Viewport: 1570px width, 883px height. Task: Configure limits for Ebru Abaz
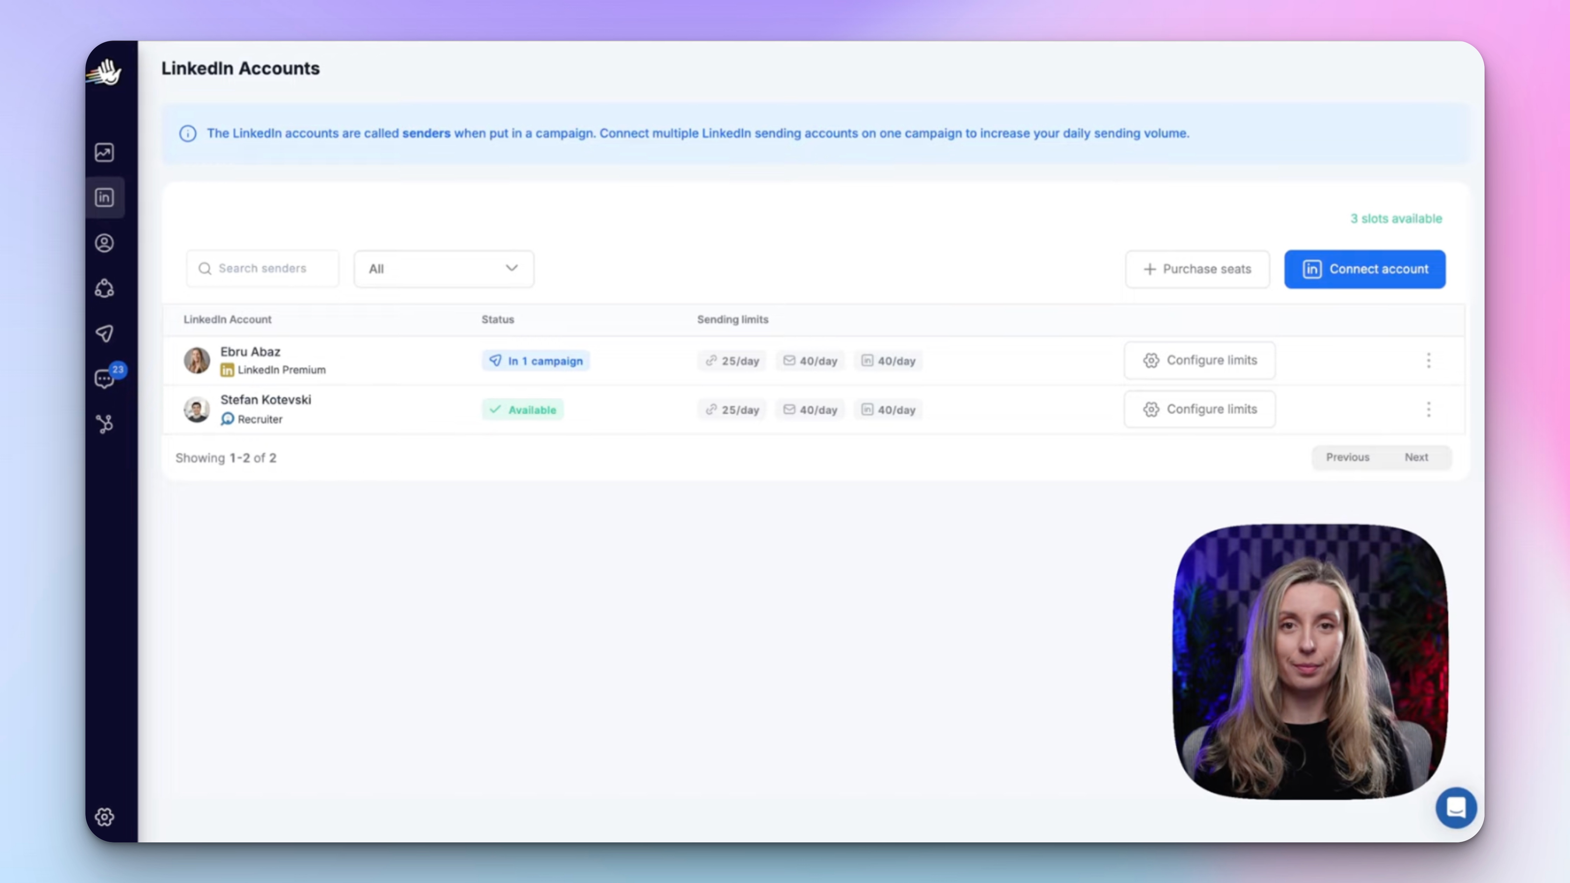(1199, 360)
